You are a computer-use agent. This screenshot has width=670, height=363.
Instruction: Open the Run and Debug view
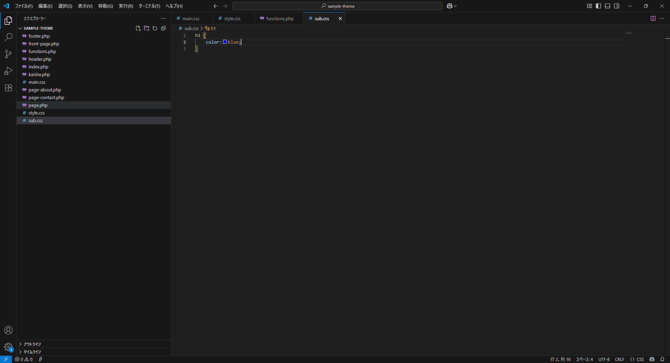tap(8, 71)
